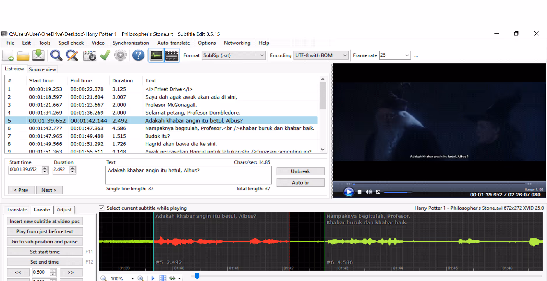Viewport: 547px width, 281px height.
Task: Uncheck 'Select current subtitle while playing'
Action: (102, 208)
